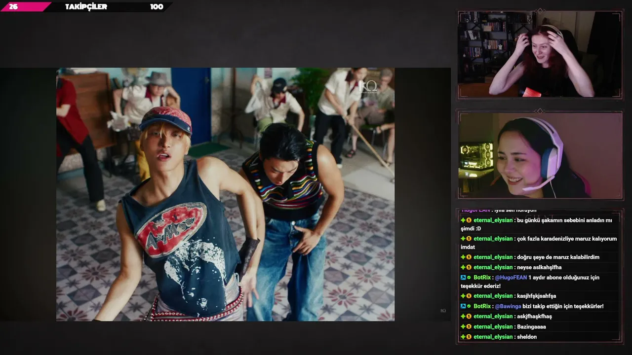Click BotRix's green verified check in the @HugoFEAN row
This screenshot has height=355, width=632.
(x=469, y=278)
